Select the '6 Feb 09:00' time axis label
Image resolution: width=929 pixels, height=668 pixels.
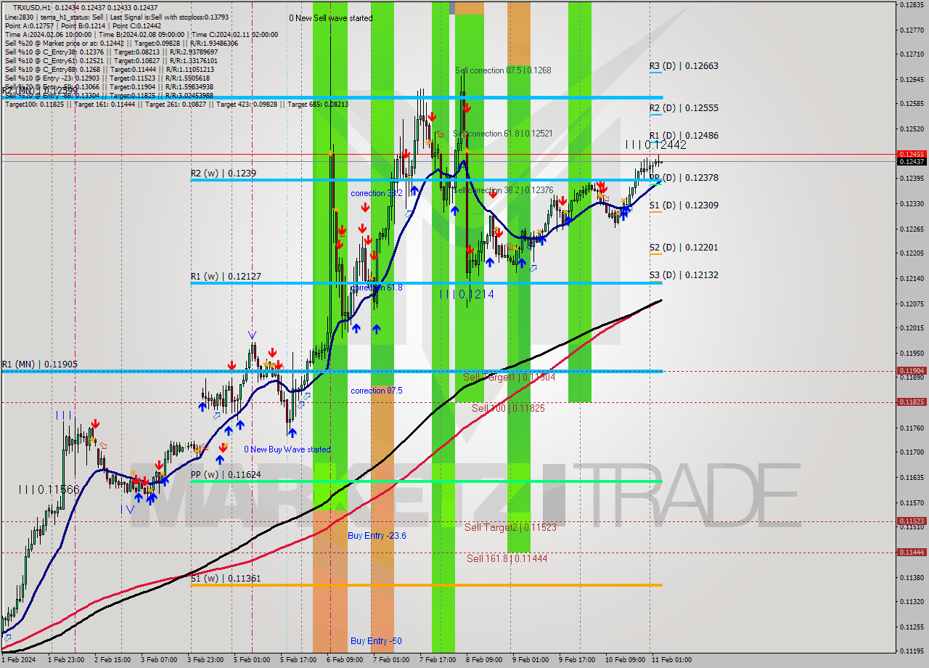tap(345, 660)
